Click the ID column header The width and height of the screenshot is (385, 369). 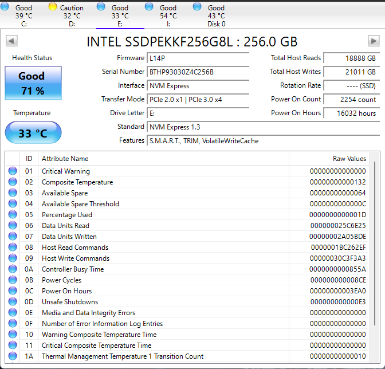tap(29, 159)
